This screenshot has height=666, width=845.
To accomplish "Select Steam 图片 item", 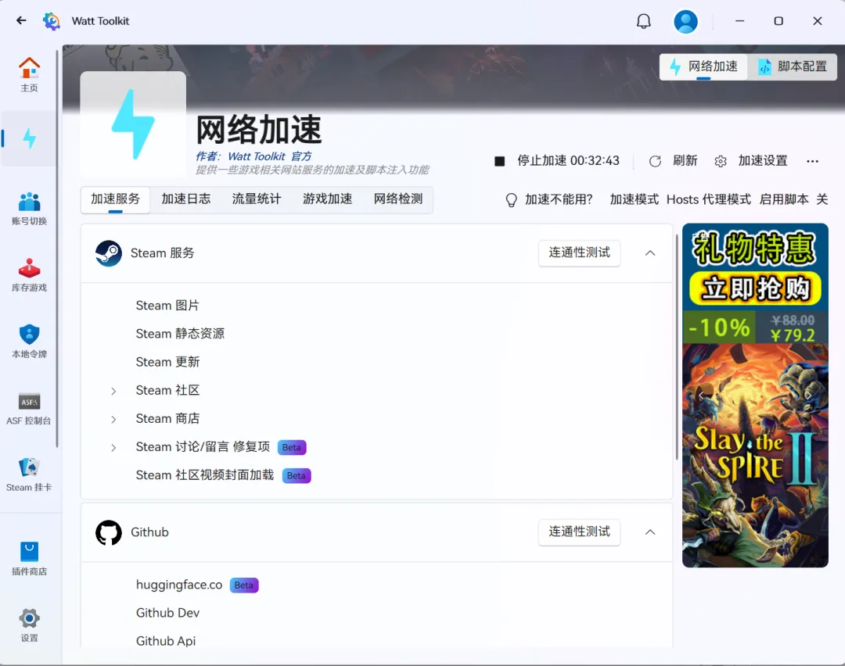I will click(167, 306).
